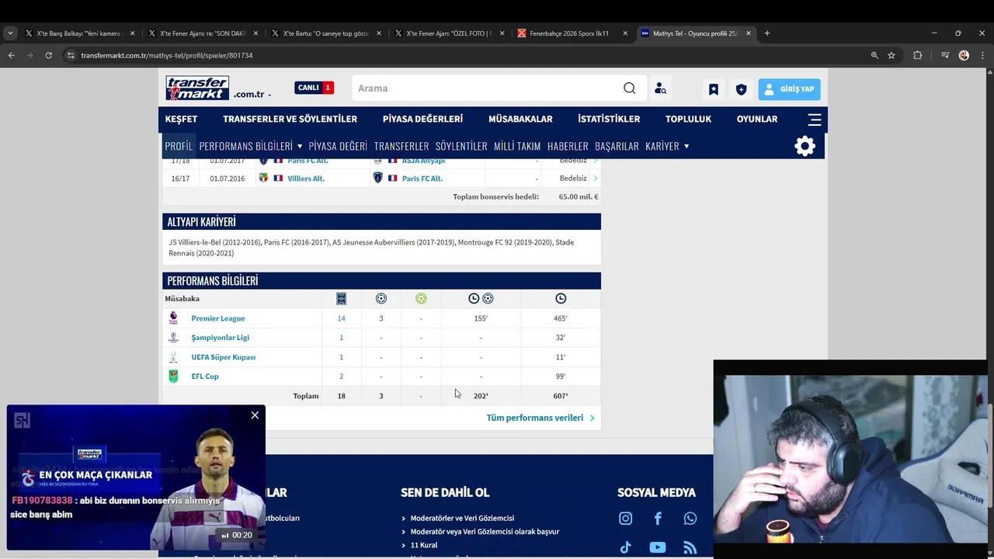Image resolution: width=994 pixels, height=559 pixels.
Task: Open a new browser tab
Action: coord(766,33)
